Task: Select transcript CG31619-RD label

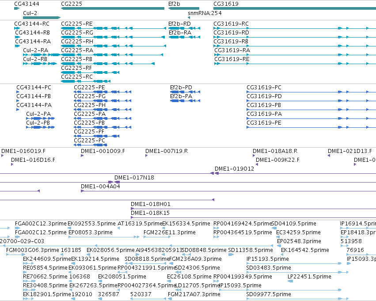Action: click(x=231, y=33)
